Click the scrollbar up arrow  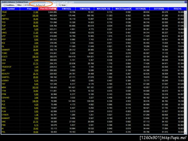tap(185, 12)
